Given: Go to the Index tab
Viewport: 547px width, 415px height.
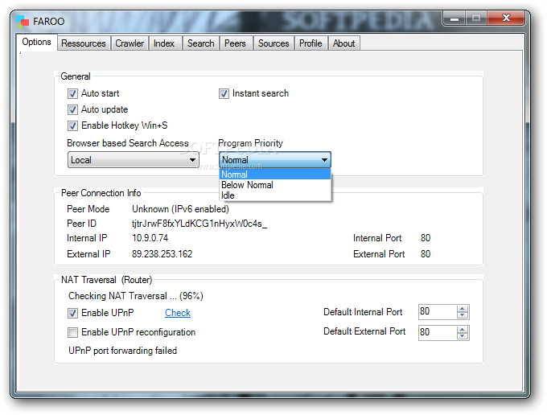Looking at the screenshot, I should pos(164,43).
